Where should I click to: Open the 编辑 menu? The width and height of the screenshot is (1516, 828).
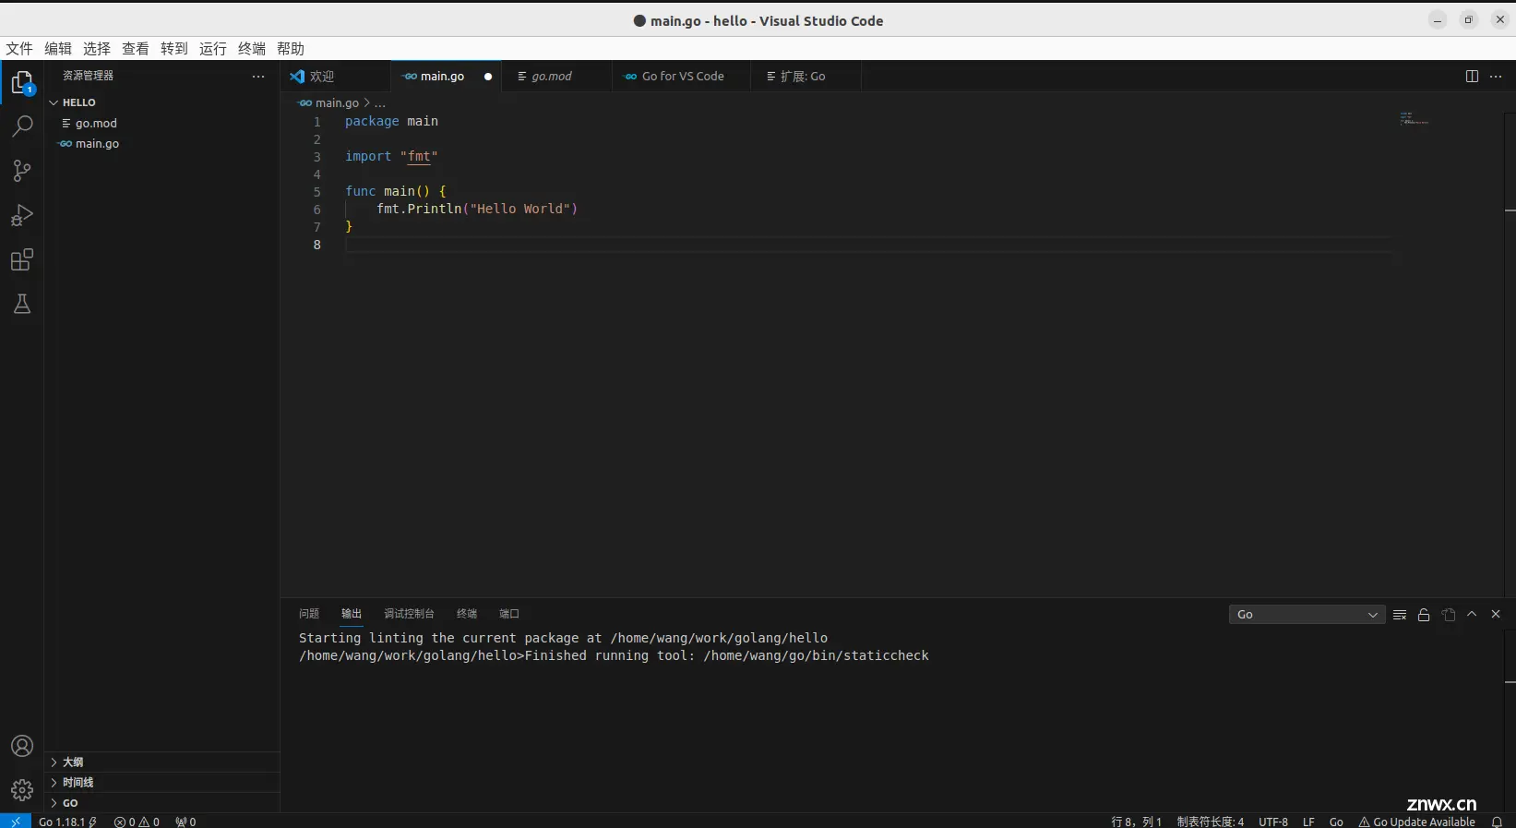tap(58, 49)
